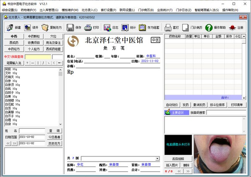251x177 pixels.
Task: Click the 续开 (Continue) toolbar icon
Action: coord(27,27)
